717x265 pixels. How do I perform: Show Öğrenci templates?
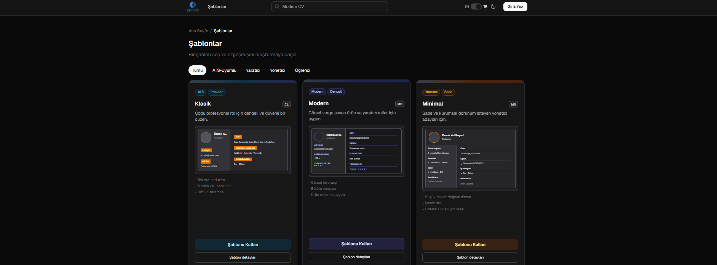[x=303, y=70]
